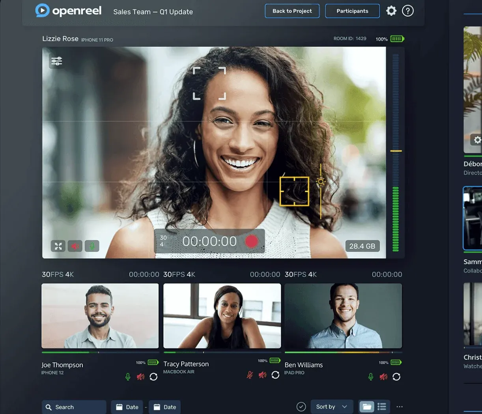Screen dimensions: 482x414
Task: Select Tracy Patterson's video thumbnail
Action: [x=222, y=316]
